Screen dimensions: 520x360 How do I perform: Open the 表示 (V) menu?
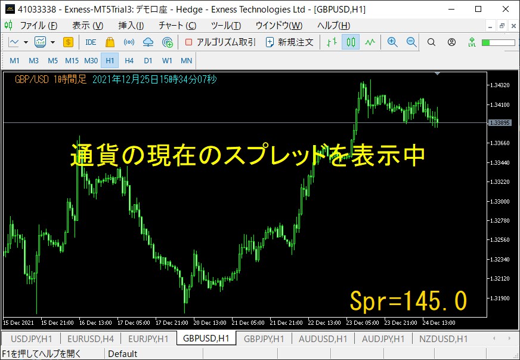[x=88, y=25]
